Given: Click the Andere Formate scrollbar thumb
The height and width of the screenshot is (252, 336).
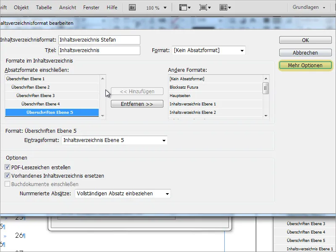Looking at the screenshot, I should click(x=266, y=88).
